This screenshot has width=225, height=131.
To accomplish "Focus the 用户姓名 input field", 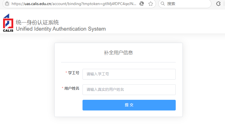I will pyautogui.click(x=129, y=90).
